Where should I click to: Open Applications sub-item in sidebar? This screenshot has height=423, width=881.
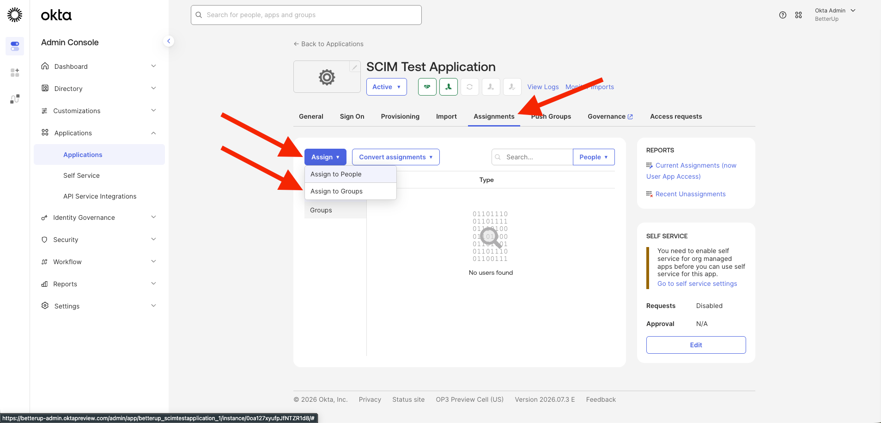tap(99, 155)
